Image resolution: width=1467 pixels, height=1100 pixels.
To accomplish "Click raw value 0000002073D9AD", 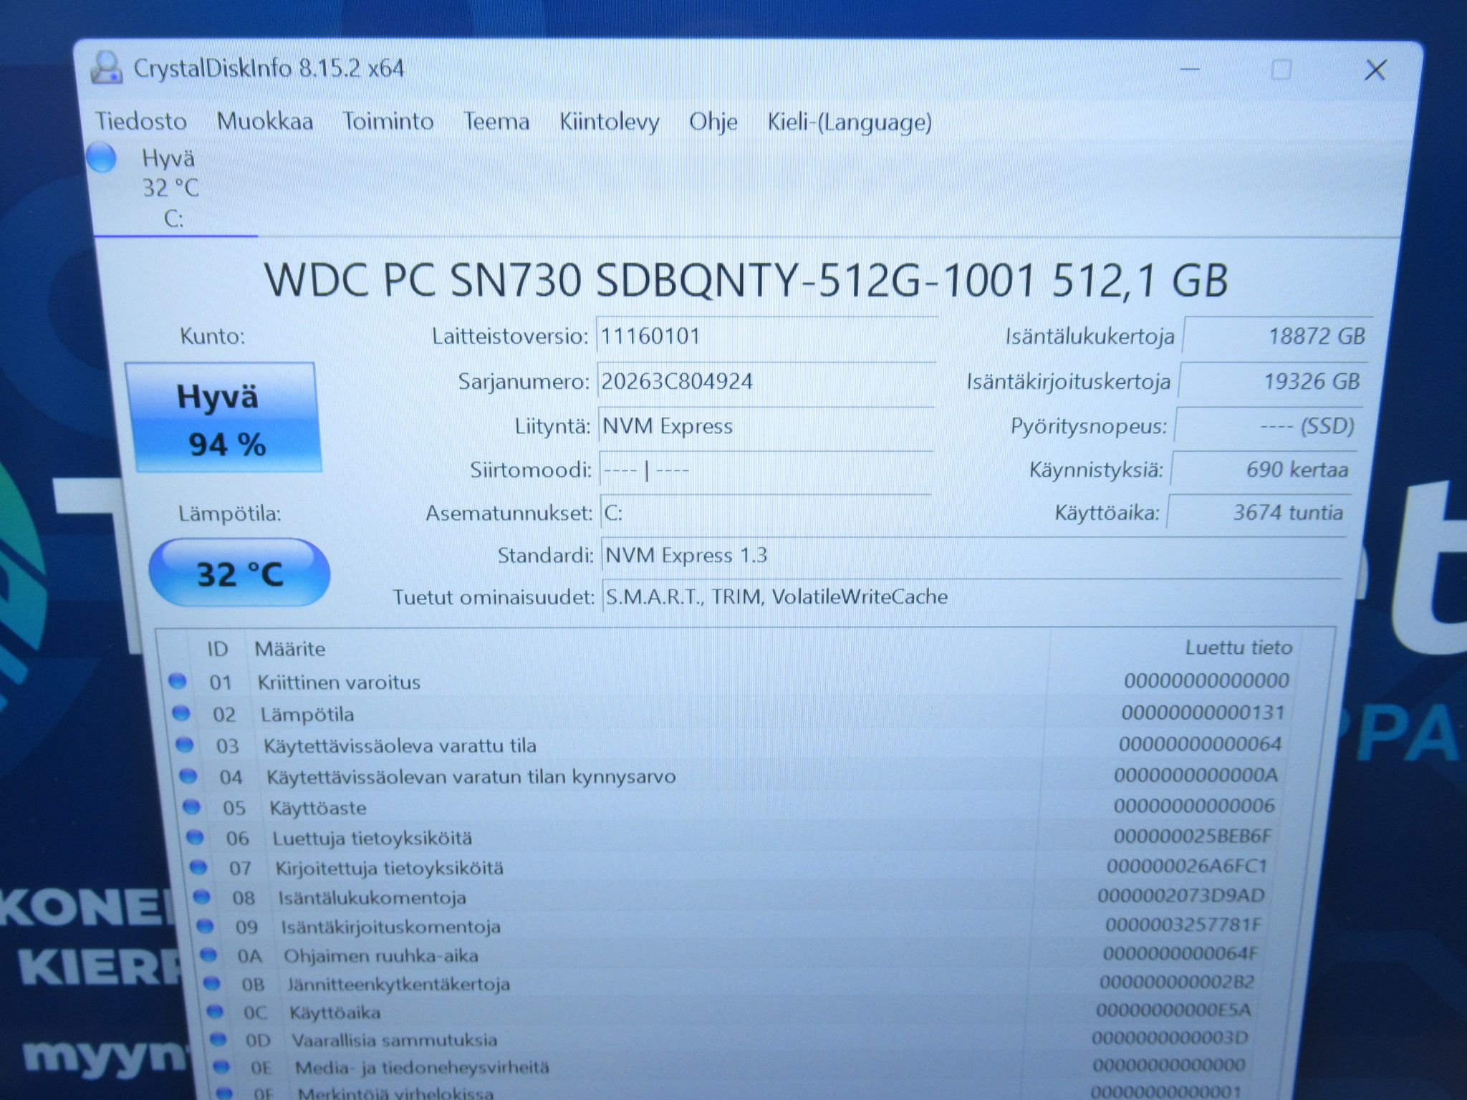I will pyautogui.click(x=1180, y=895).
